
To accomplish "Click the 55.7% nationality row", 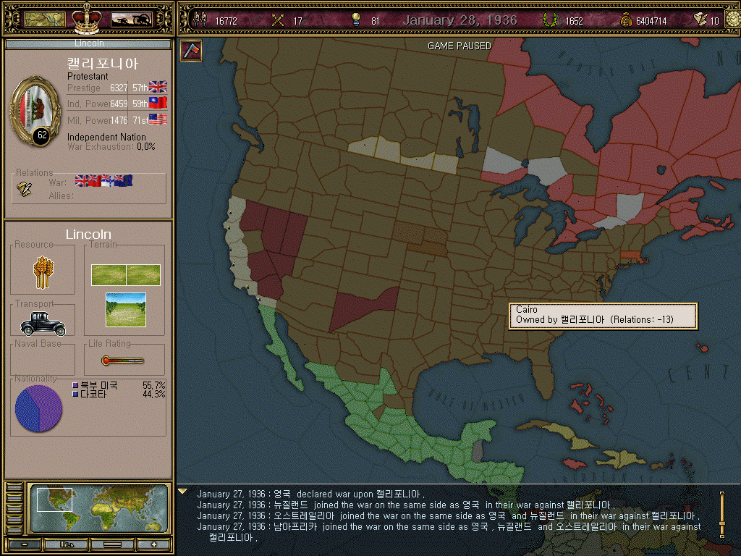I will coord(119,385).
